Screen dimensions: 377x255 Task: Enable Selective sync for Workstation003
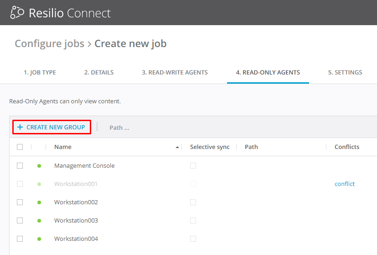pyautogui.click(x=193, y=220)
